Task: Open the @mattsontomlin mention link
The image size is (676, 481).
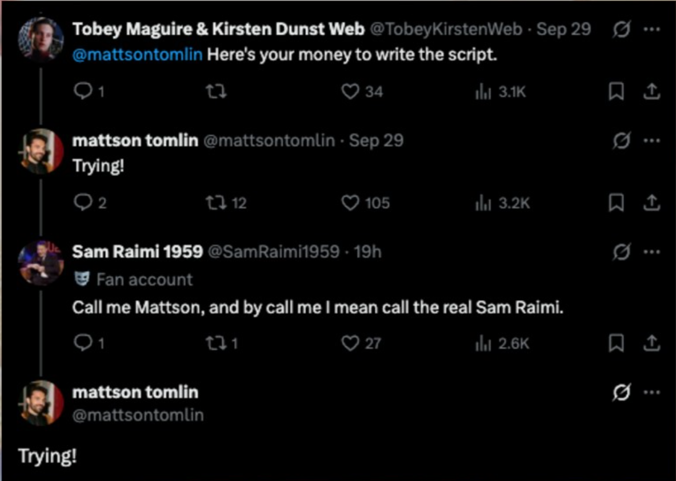Action: click(x=137, y=56)
